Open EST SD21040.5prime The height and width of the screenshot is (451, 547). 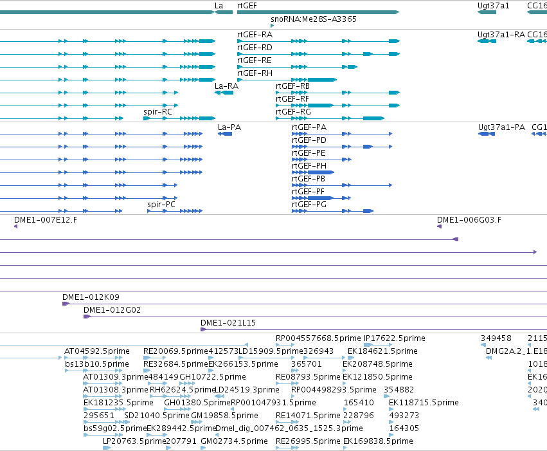click(157, 416)
